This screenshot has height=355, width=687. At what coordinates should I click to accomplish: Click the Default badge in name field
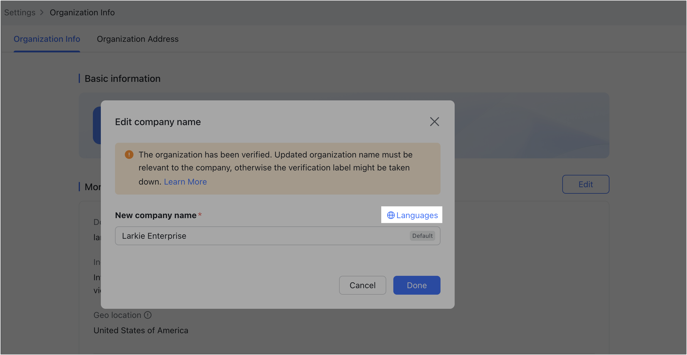[x=422, y=236]
